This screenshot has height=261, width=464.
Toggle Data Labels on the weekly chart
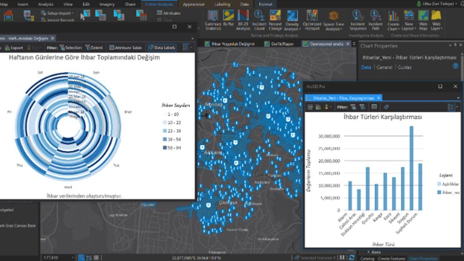pyautogui.click(x=162, y=48)
